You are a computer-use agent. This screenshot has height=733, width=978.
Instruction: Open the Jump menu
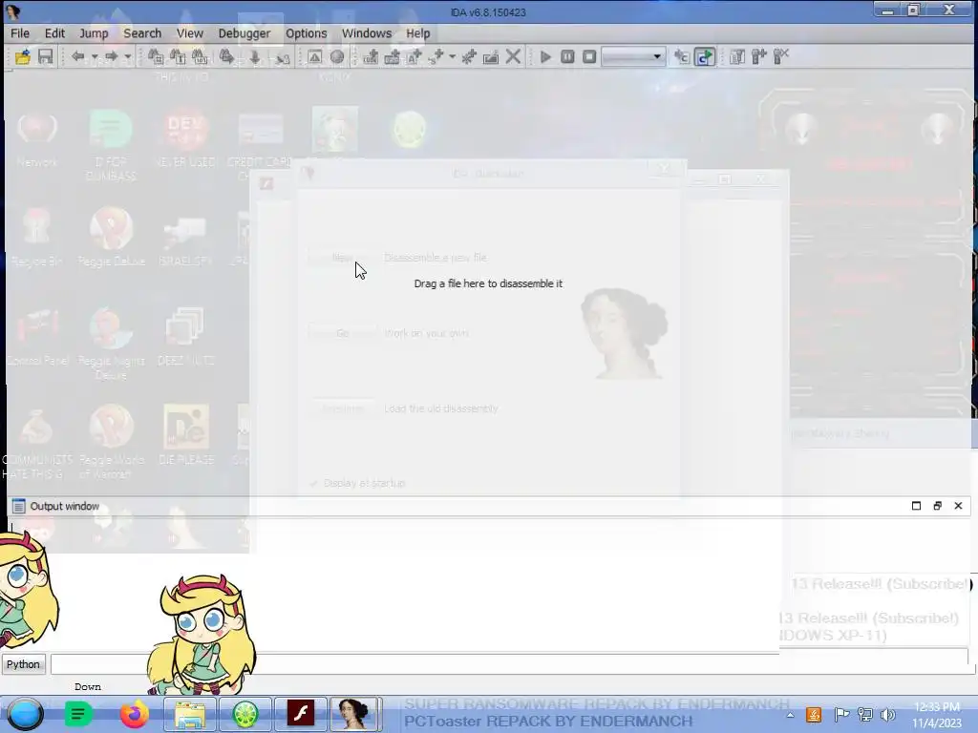(x=94, y=33)
